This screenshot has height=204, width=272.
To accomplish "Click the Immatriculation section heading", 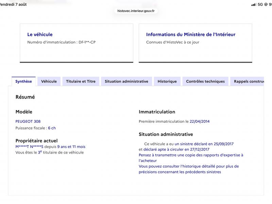I will [x=157, y=112].
